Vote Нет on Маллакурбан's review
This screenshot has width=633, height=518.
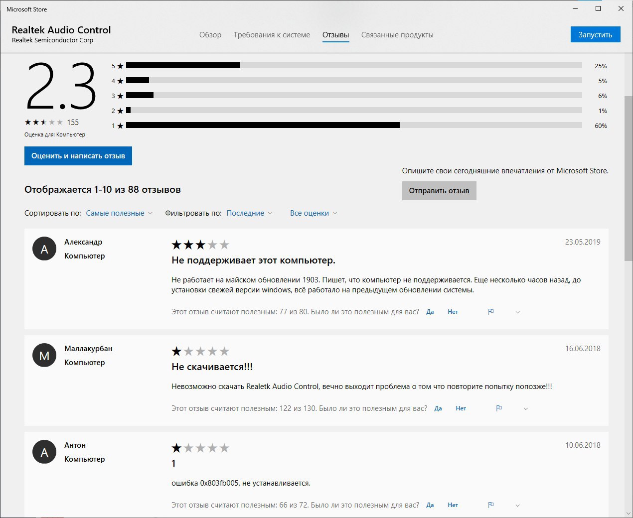click(x=461, y=408)
